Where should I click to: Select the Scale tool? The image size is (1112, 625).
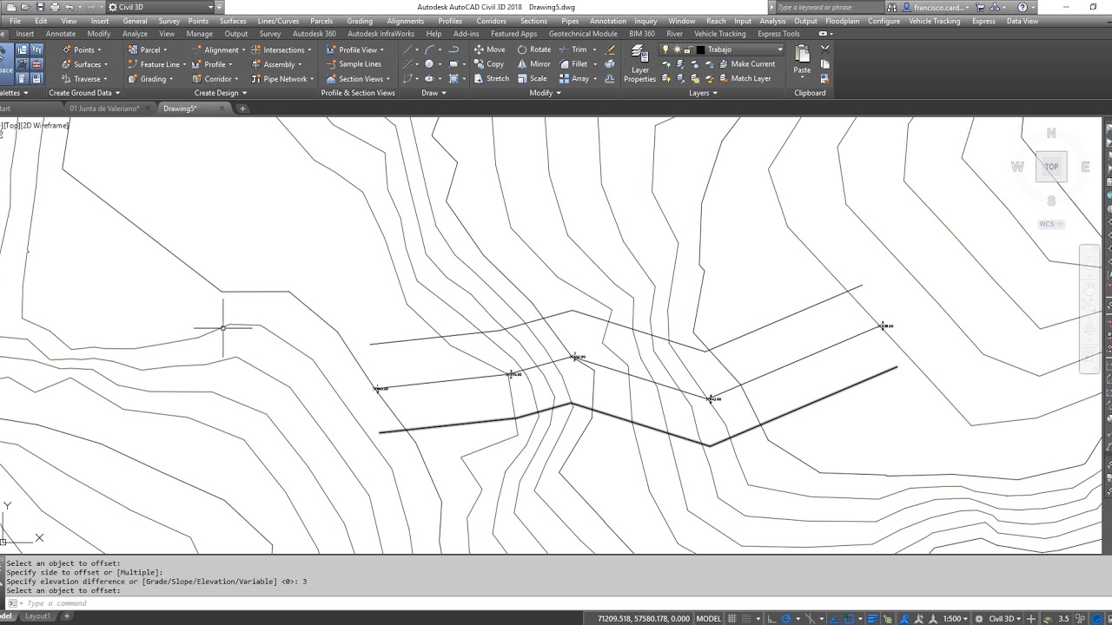tap(532, 78)
